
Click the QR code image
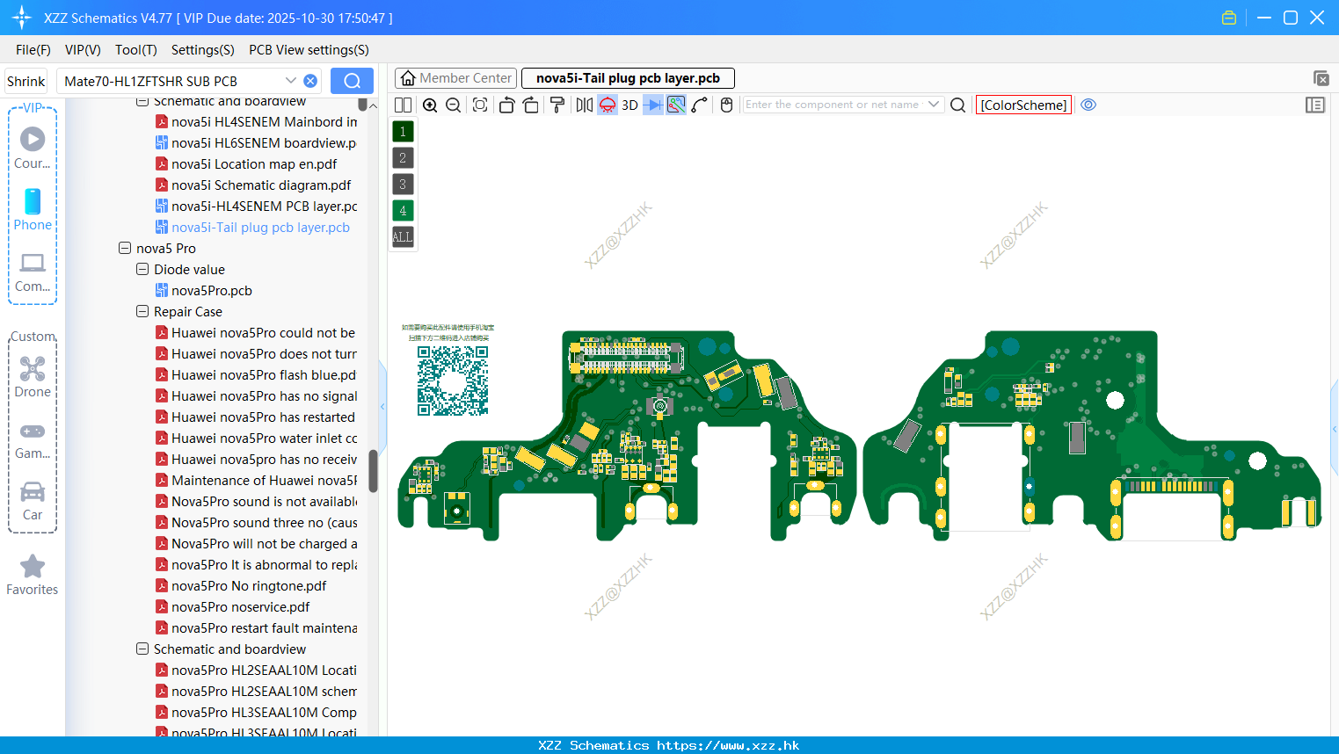[452, 381]
